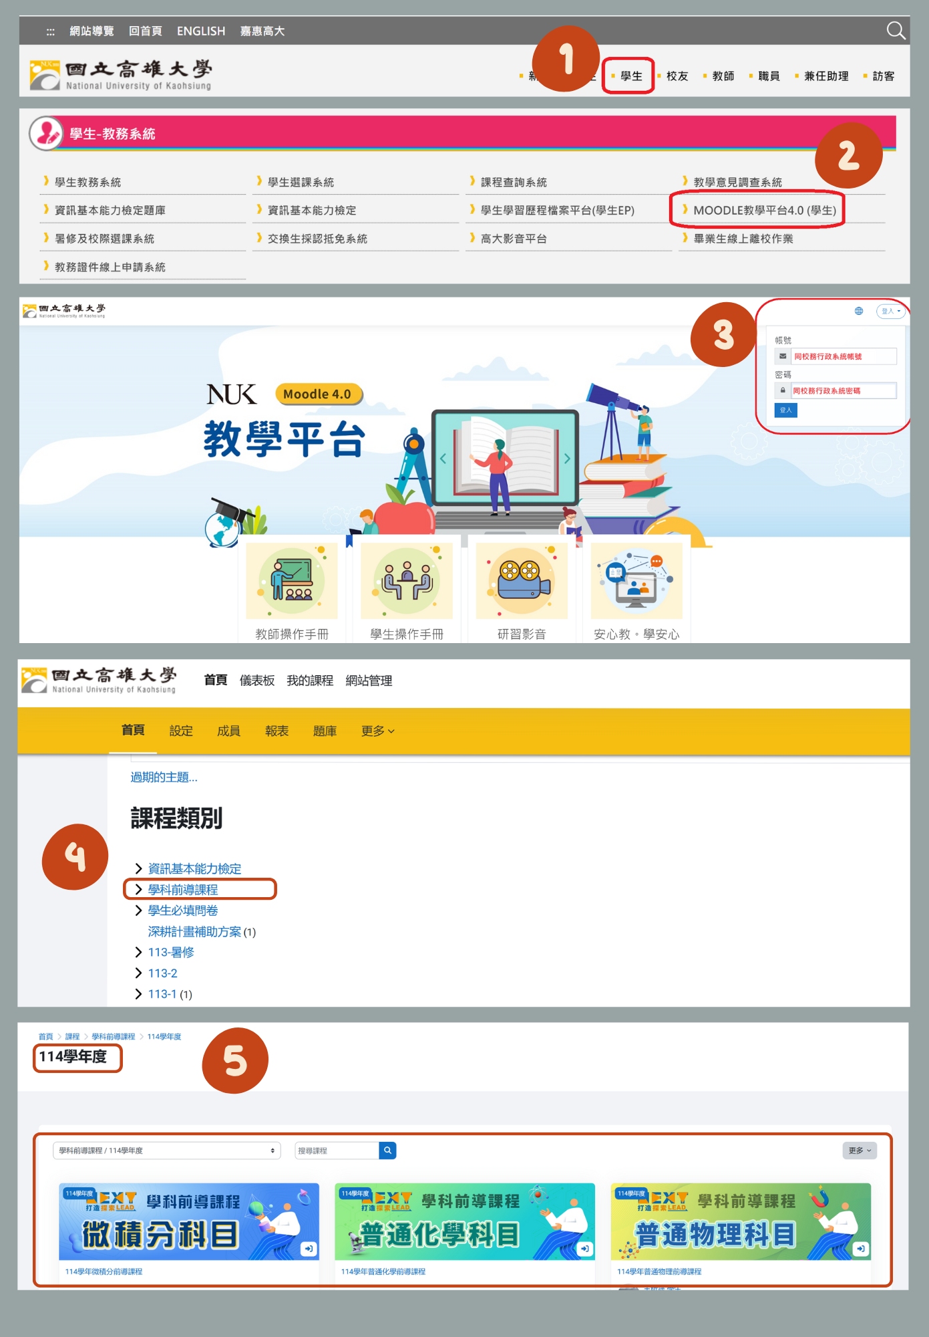This screenshot has width=929, height=1337.
Task: Select 報表 tab in yellow bar
Action: click(x=276, y=731)
